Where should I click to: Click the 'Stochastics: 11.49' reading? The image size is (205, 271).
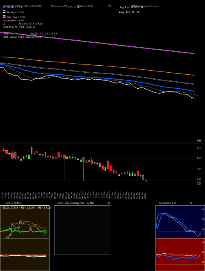pyautogui.click(x=14, y=21)
